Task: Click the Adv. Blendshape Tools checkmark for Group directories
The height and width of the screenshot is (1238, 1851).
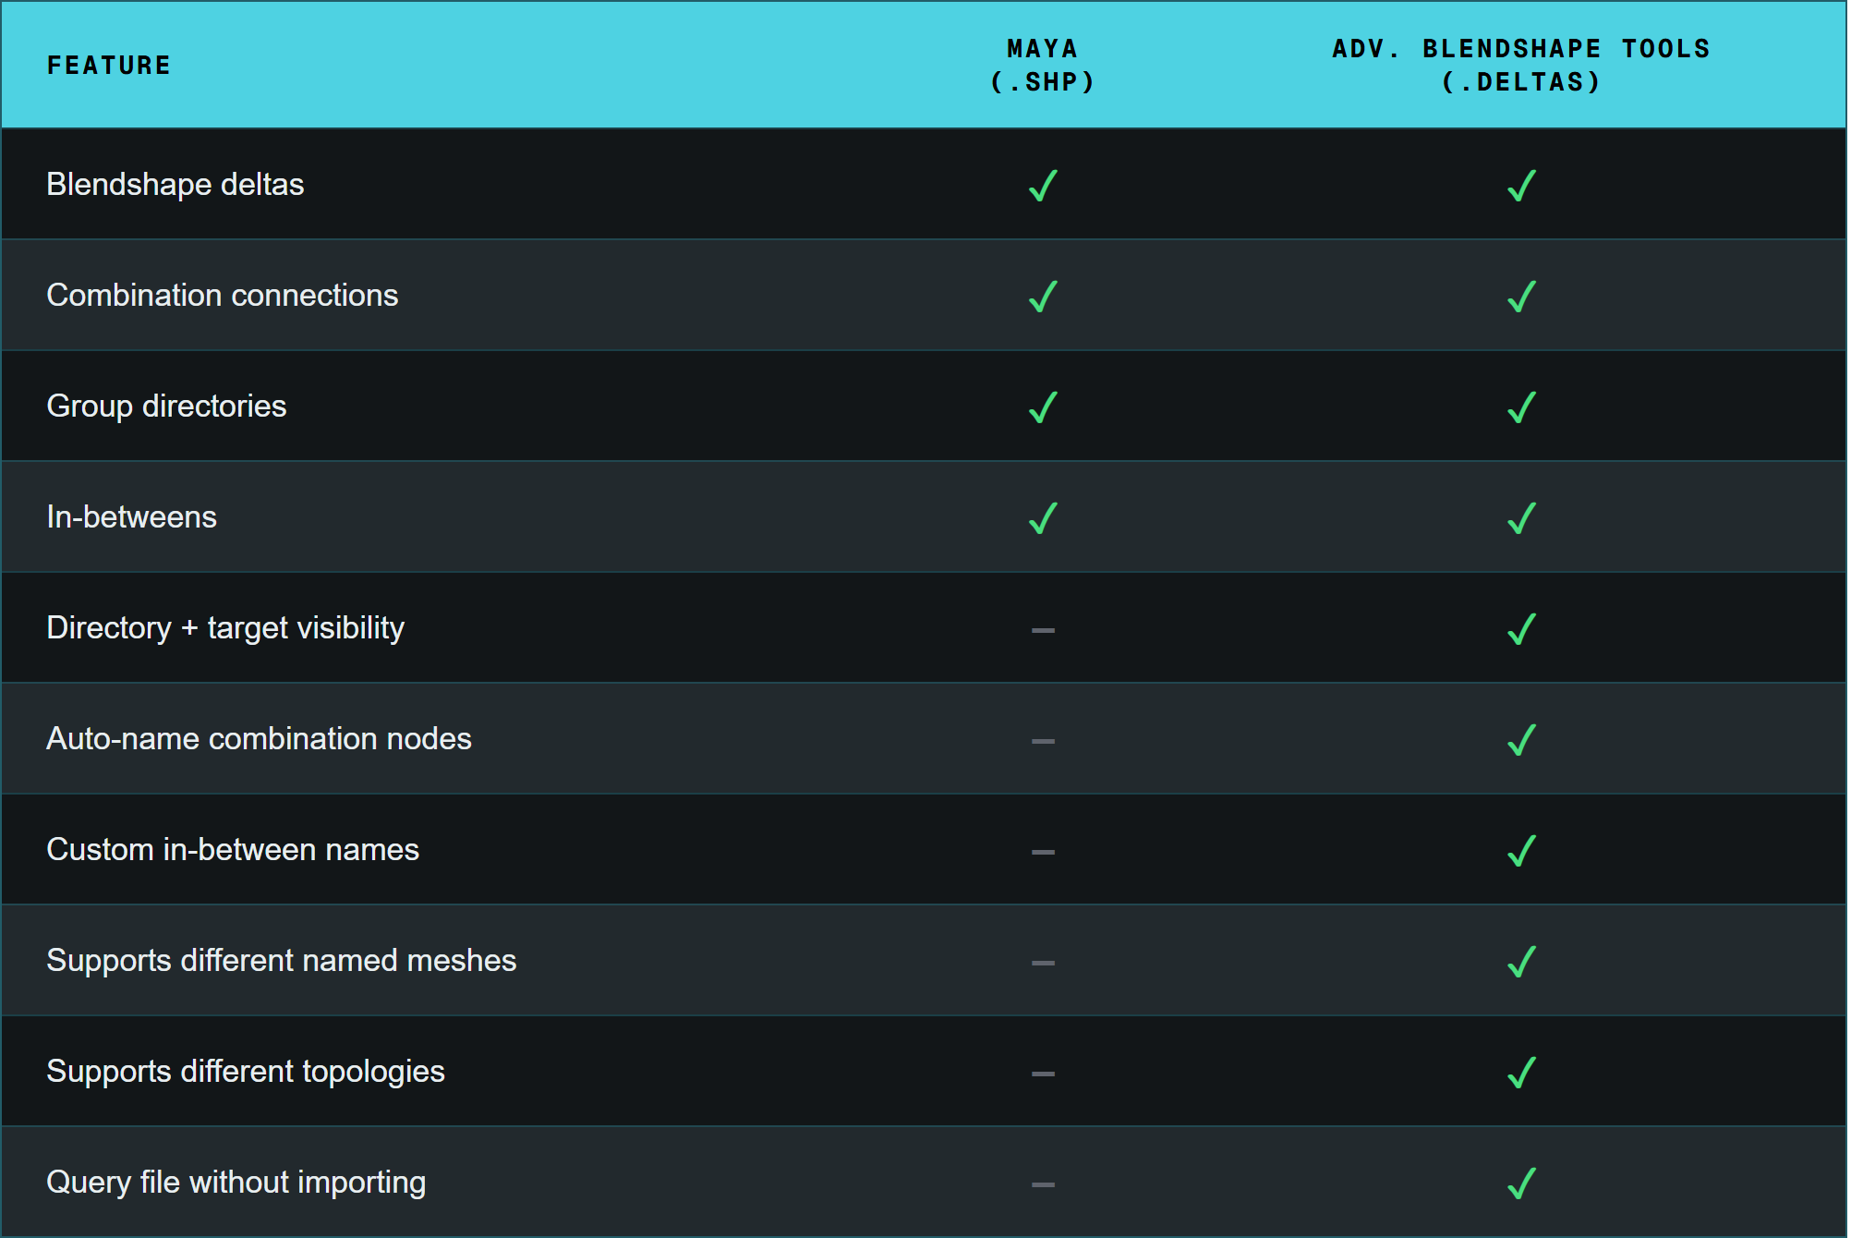Action: tap(1521, 407)
